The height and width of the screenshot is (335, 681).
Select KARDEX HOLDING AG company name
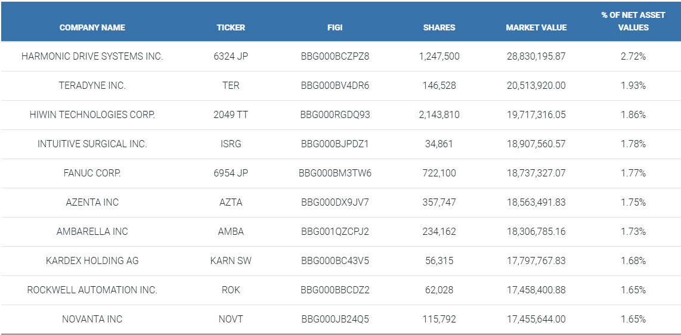point(92,260)
